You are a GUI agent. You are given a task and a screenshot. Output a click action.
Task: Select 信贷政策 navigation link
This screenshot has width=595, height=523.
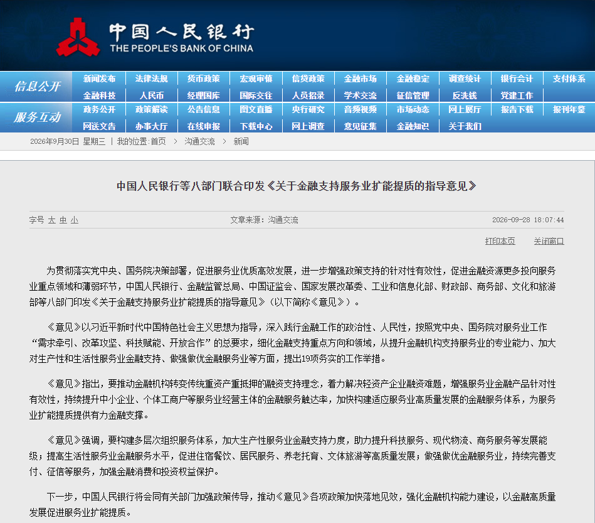pyautogui.click(x=308, y=78)
